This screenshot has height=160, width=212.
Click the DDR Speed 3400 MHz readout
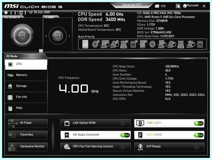coord(101,19)
